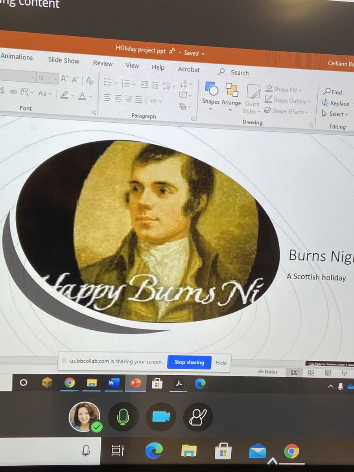The image size is (354, 472).
Task: Switch to Slide Sorter view
Action: coord(311,373)
